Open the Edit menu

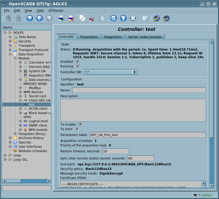[17, 11]
